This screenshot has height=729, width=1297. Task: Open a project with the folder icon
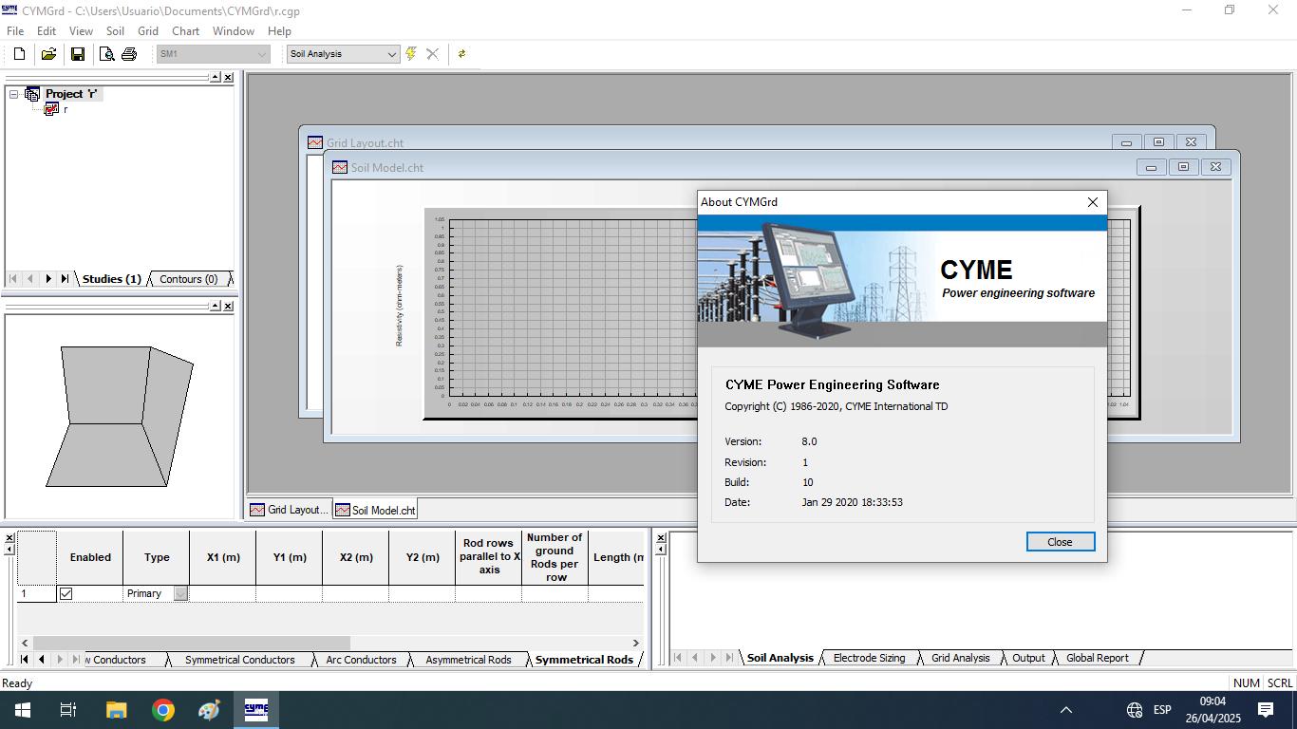tap(48, 54)
